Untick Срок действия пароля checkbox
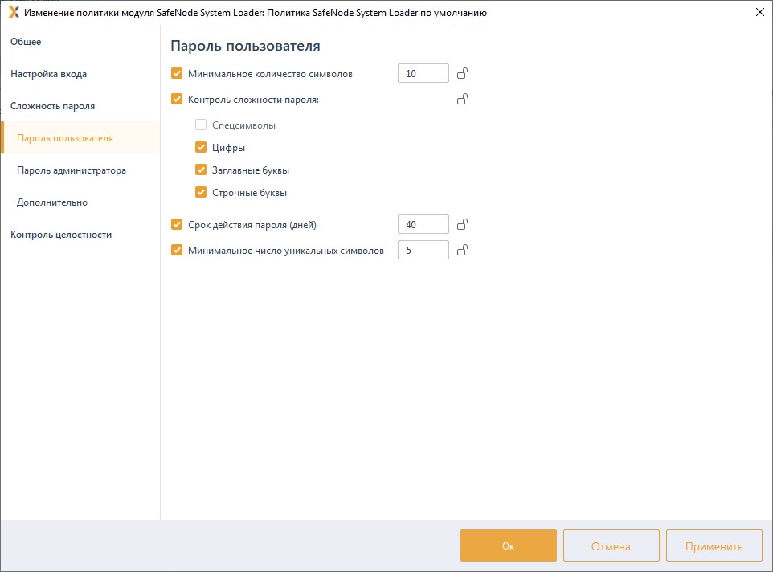Image resolution: width=773 pixels, height=572 pixels. [178, 225]
